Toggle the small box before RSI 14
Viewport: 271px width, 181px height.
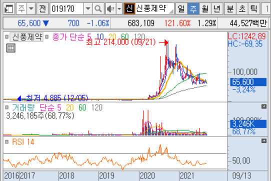6,142
